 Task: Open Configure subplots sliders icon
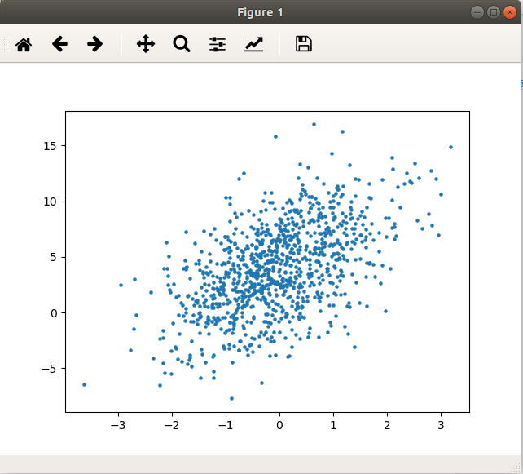(218, 44)
